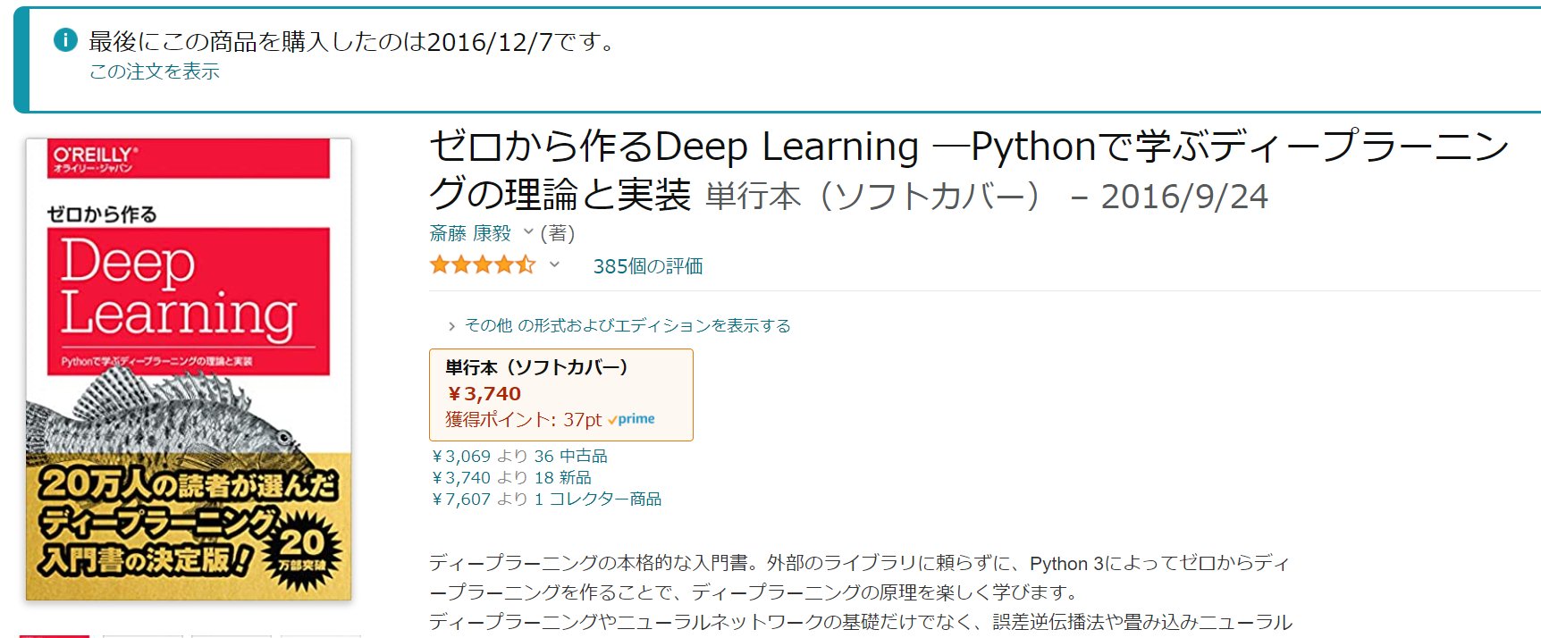Click the (著) author role label

coord(558,233)
